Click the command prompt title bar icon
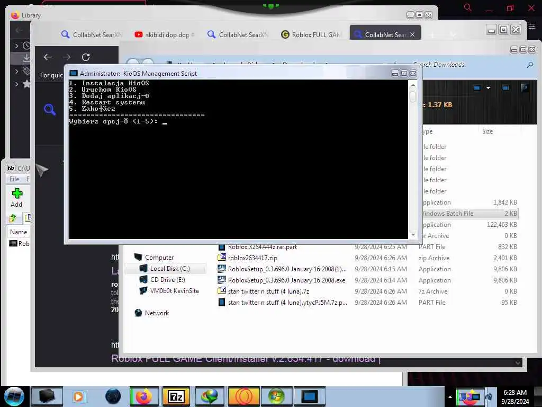The height and width of the screenshot is (407, 542). 73,73
